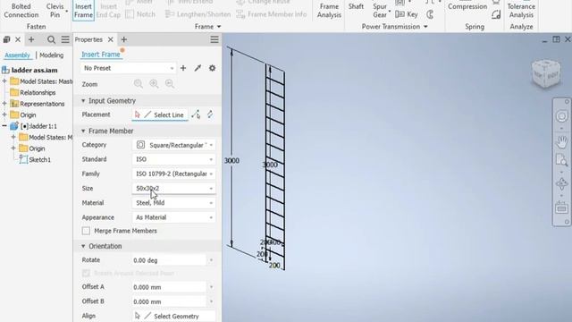Open the No Preset dropdown
The image size is (572, 322).
click(128, 68)
